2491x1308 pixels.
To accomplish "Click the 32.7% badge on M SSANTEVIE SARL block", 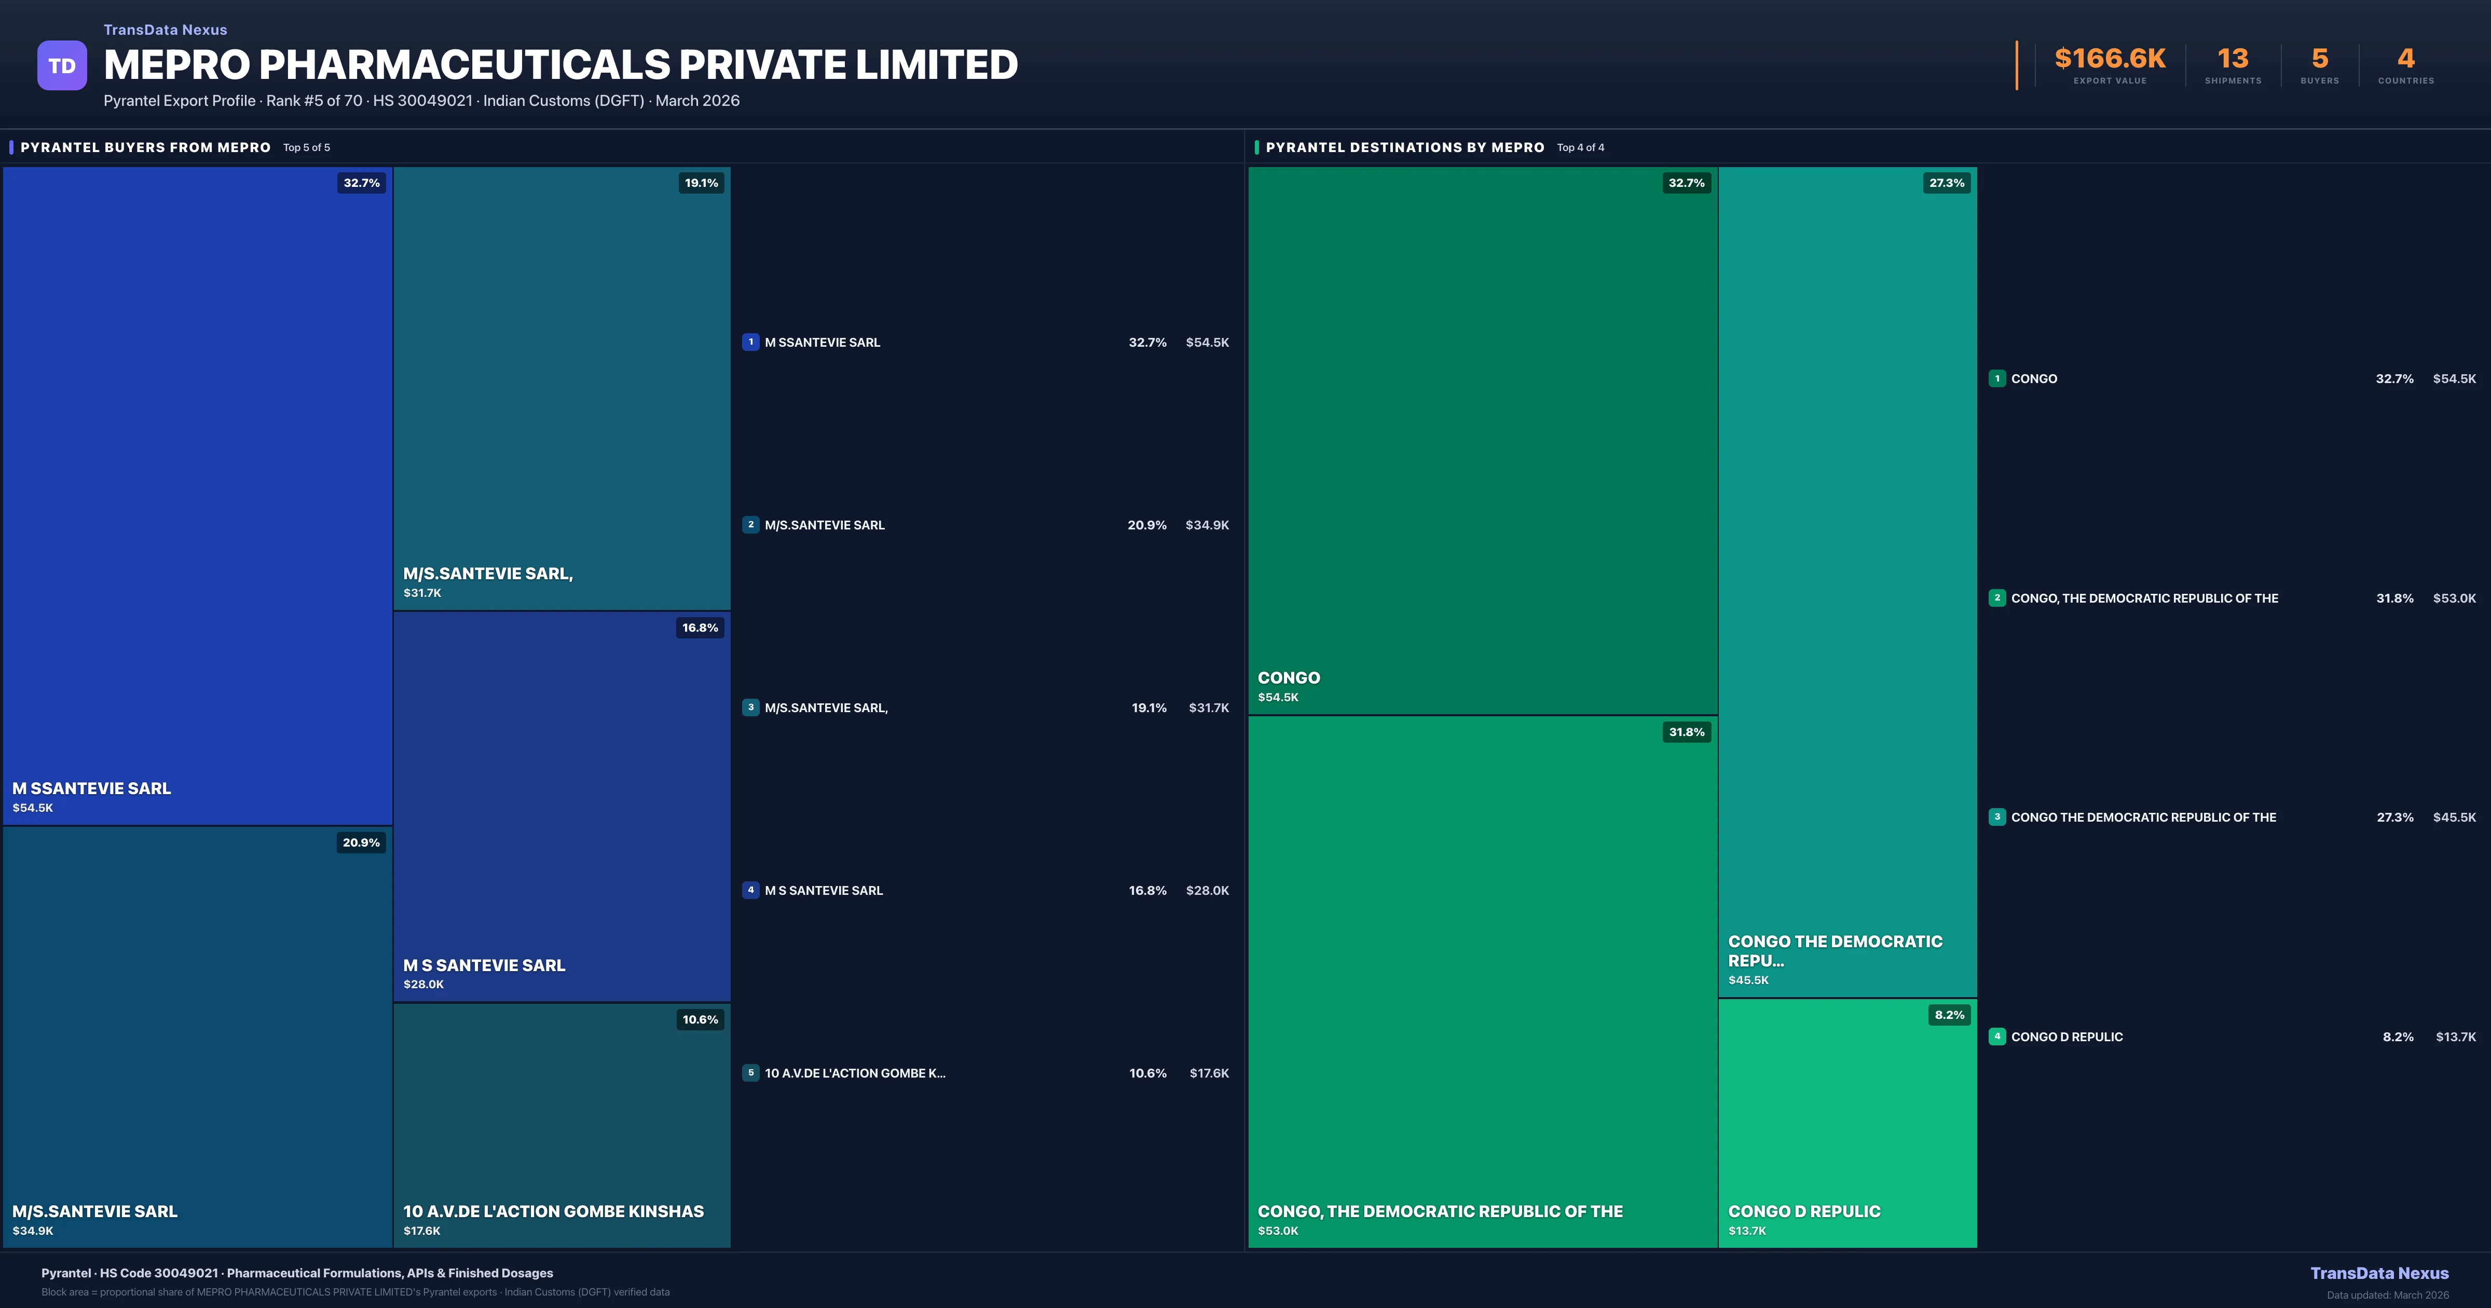I will 361,183.
